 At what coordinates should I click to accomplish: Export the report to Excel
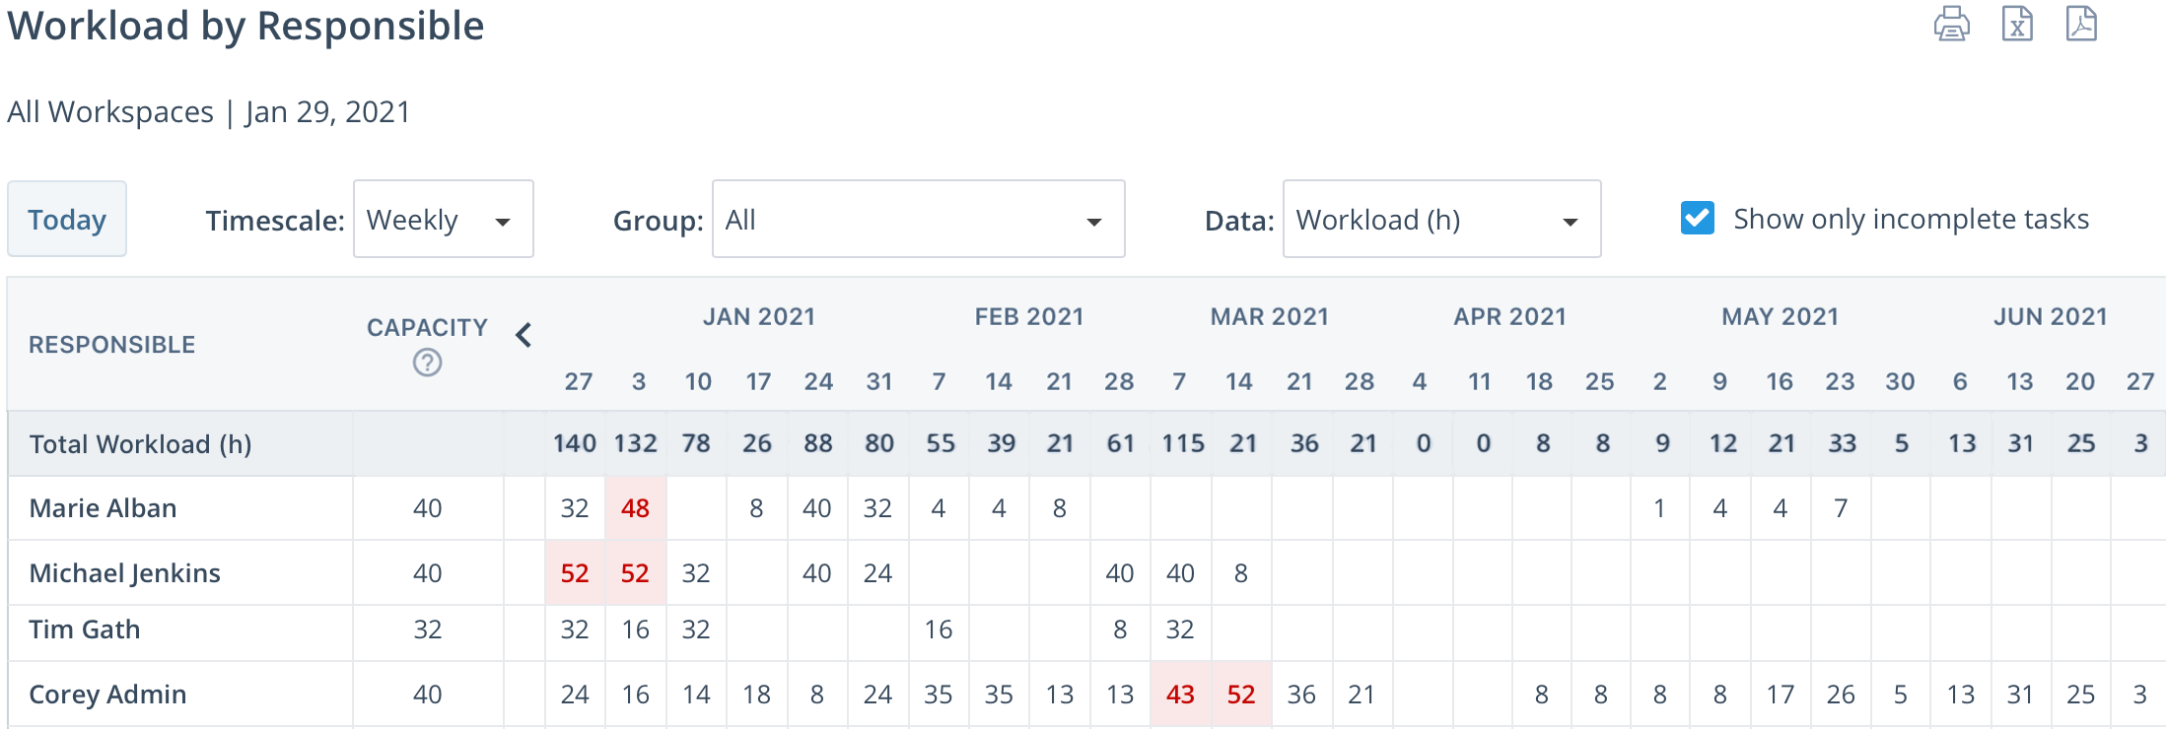coord(2017,25)
